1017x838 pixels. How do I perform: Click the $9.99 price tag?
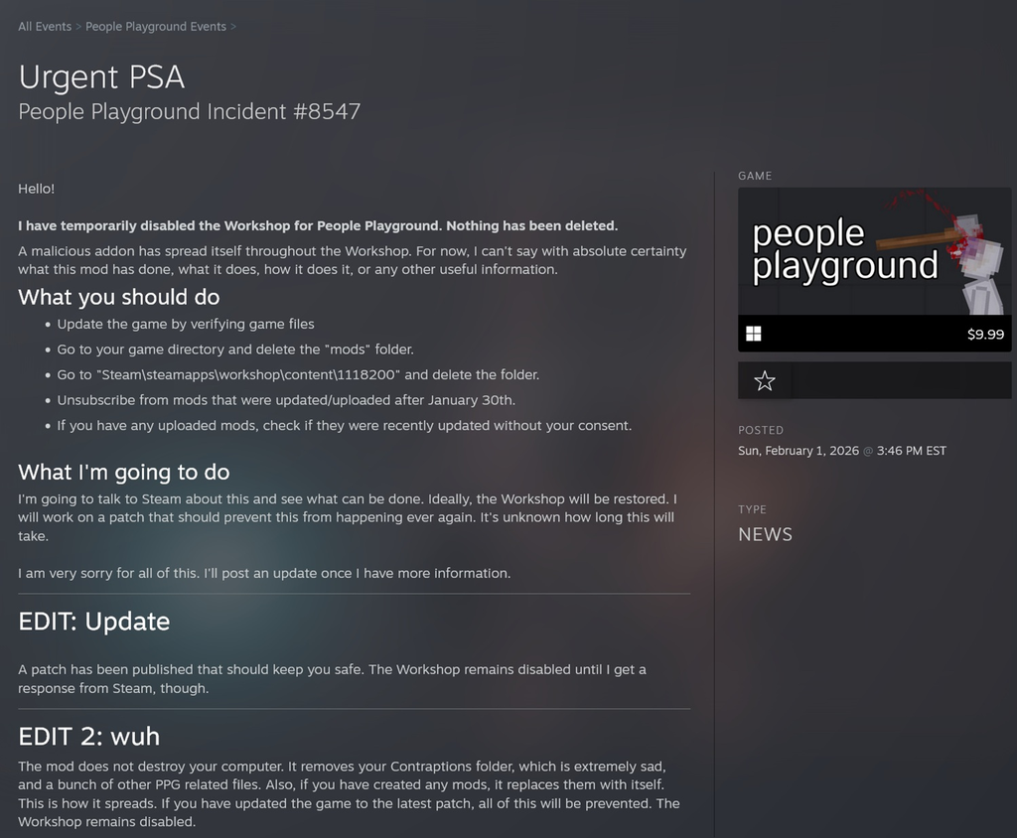click(x=984, y=335)
